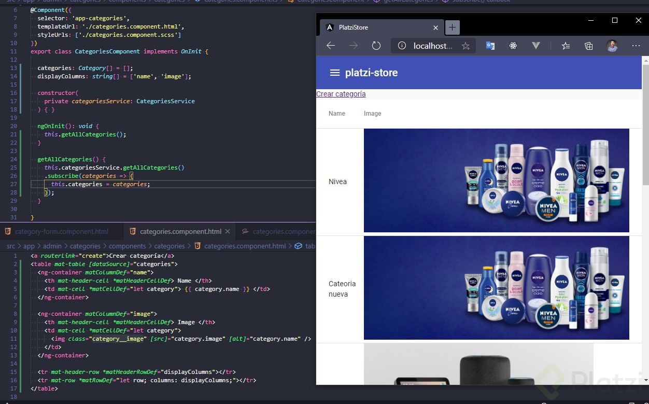Image resolution: width=649 pixels, height=404 pixels.
Task: Click the browser page vertical scrollbar
Action: tap(645, 124)
